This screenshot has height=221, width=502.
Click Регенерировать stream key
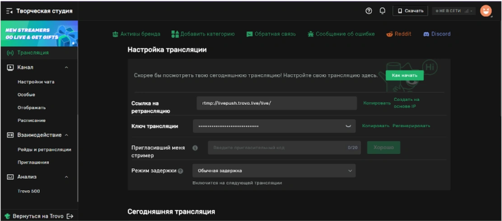point(411,126)
